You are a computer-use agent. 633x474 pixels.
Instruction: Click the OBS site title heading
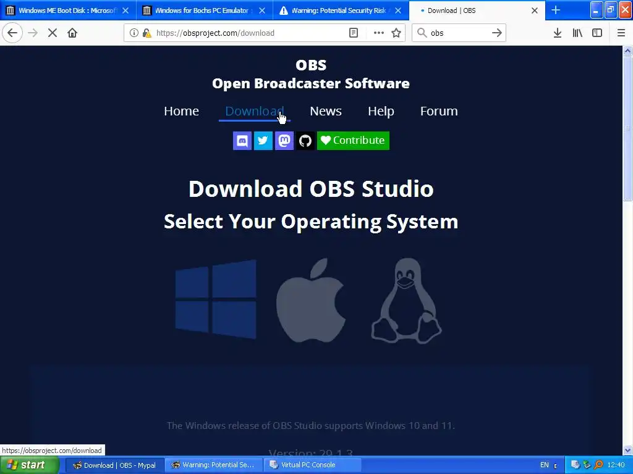point(311,74)
